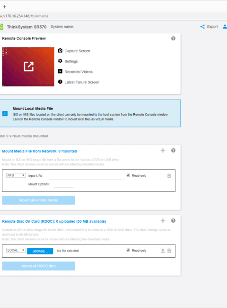Viewport: 227px width, 308px height.
Task: Click the Input URL text field
Action: 86,176
